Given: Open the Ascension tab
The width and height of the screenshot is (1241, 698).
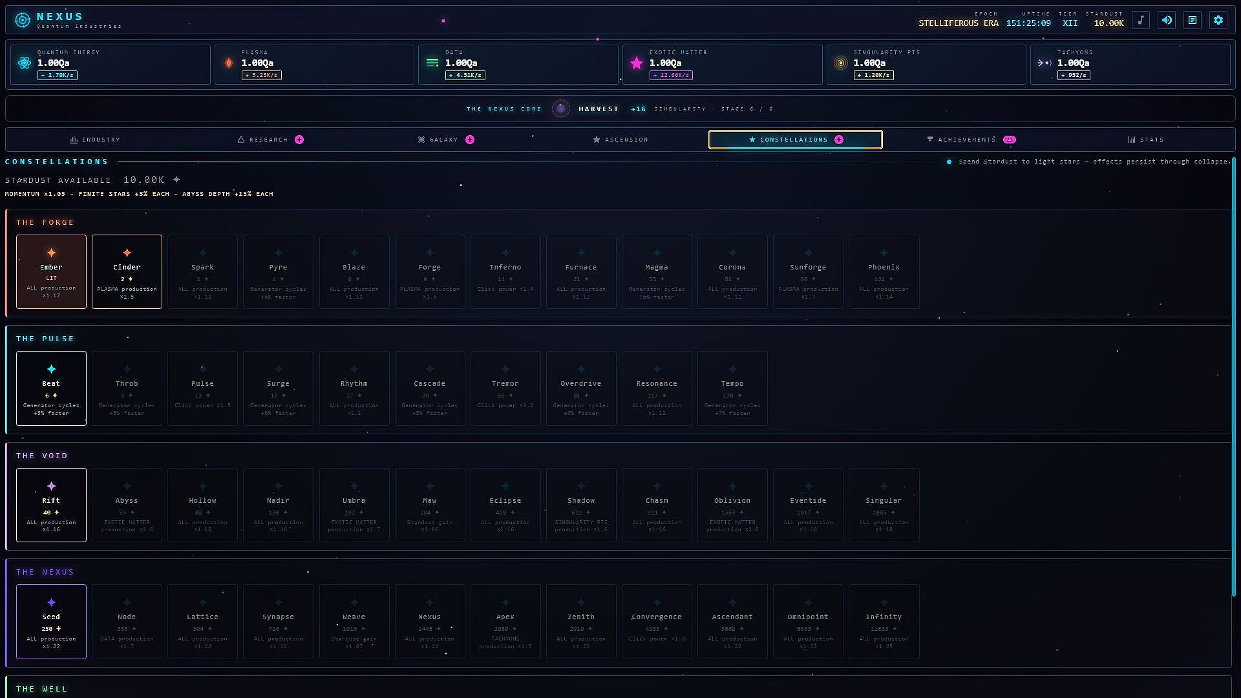Looking at the screenshot, I should (620, 140).
